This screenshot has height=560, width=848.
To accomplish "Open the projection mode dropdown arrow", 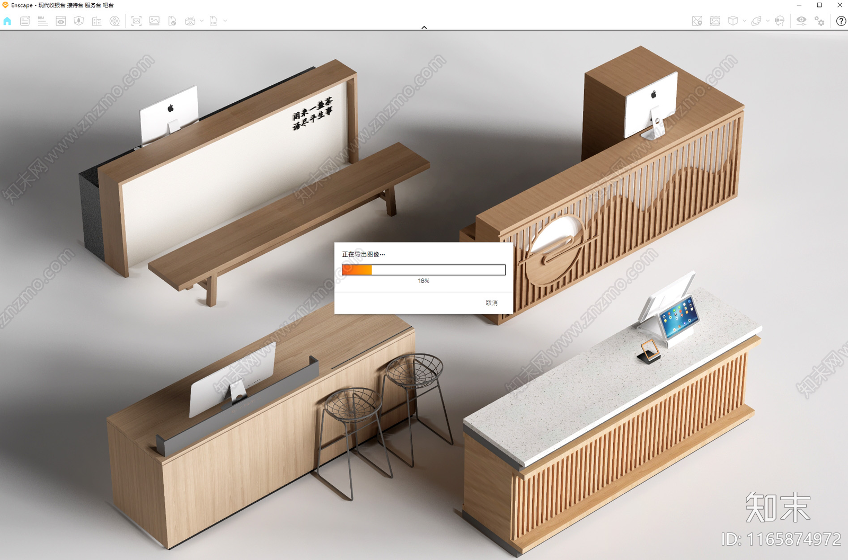I will (745, 21).
